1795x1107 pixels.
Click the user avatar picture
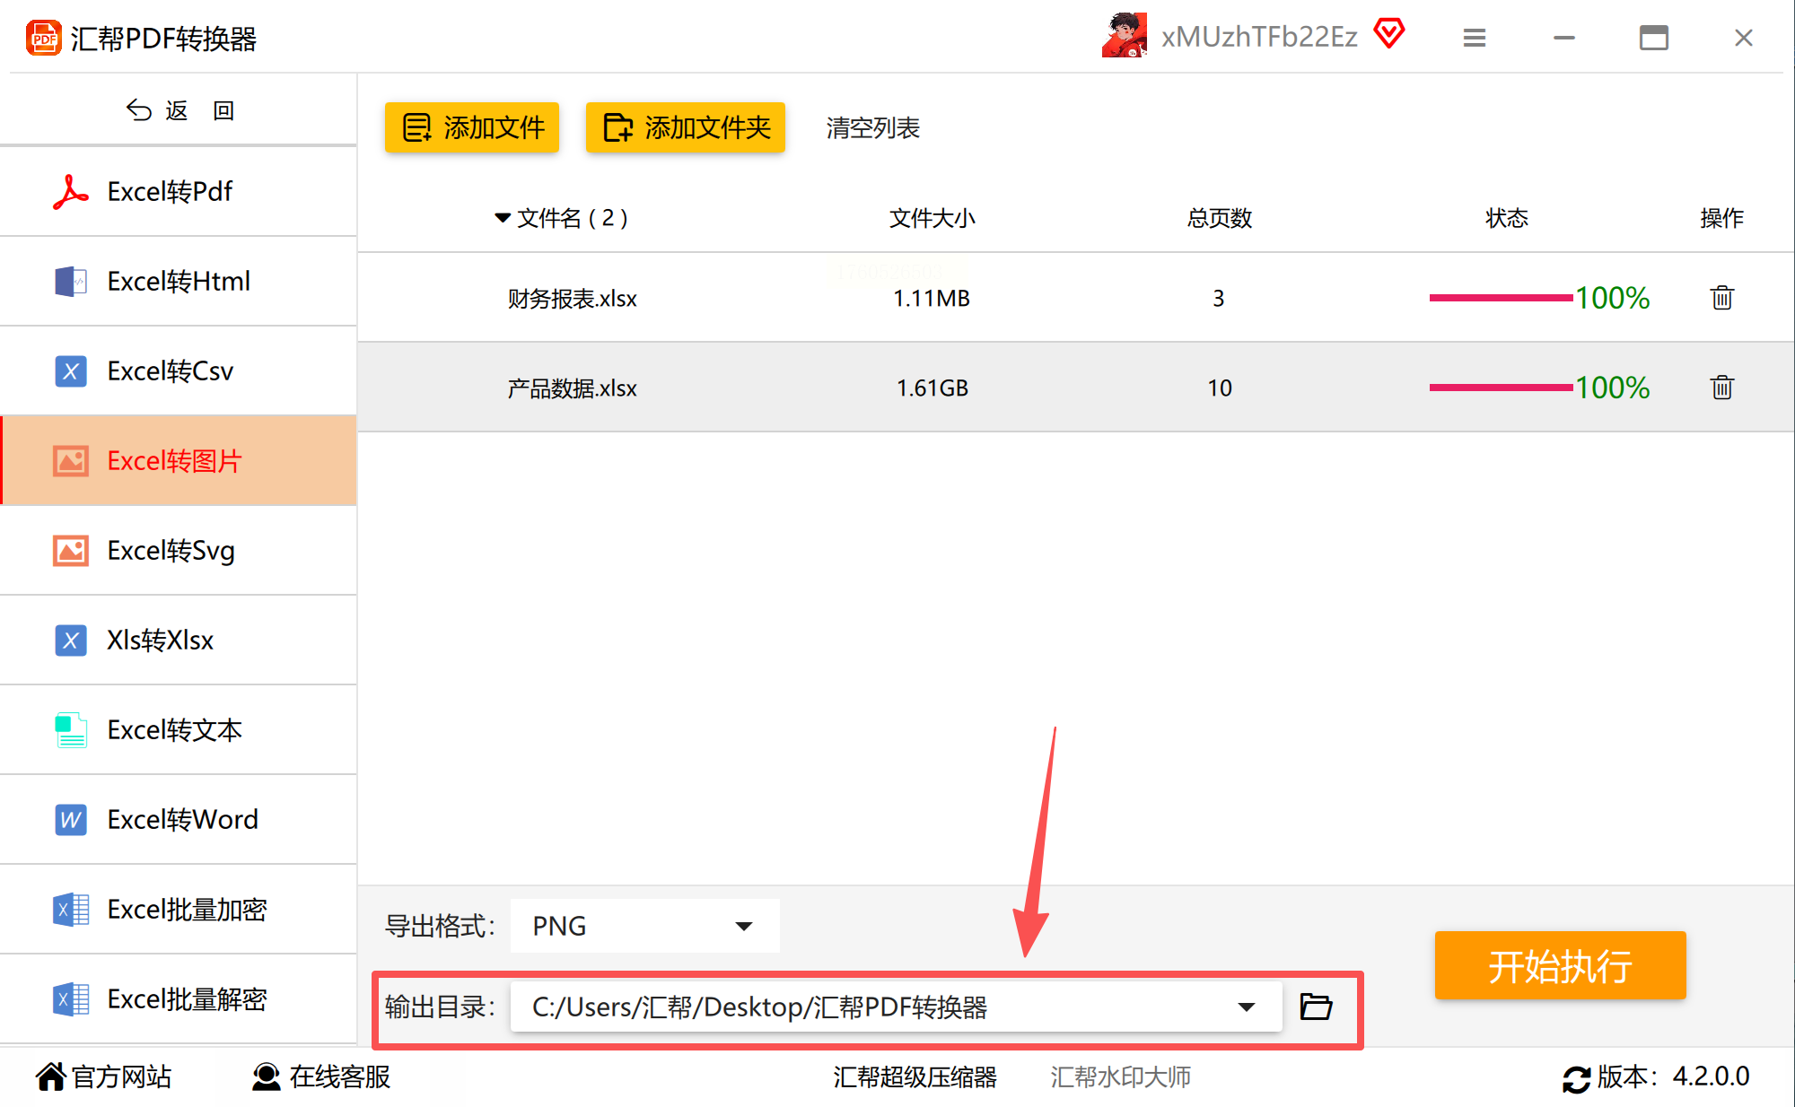(x=1125, y=36)
